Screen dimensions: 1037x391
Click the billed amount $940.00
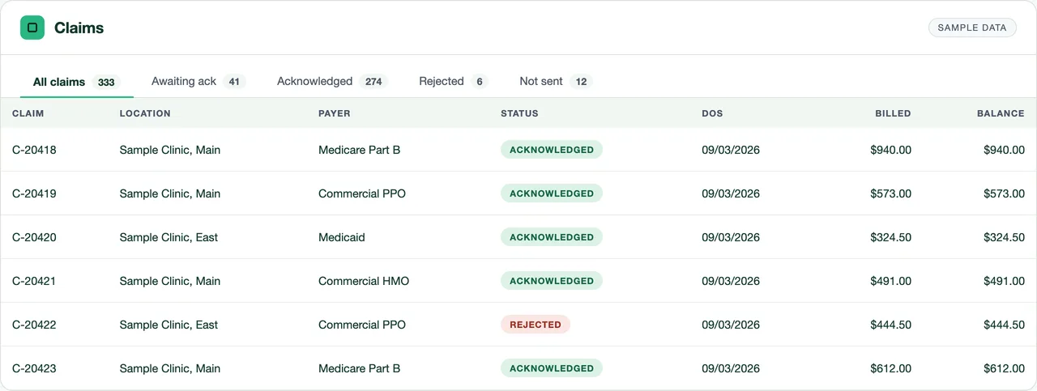[x=890, y=150]
